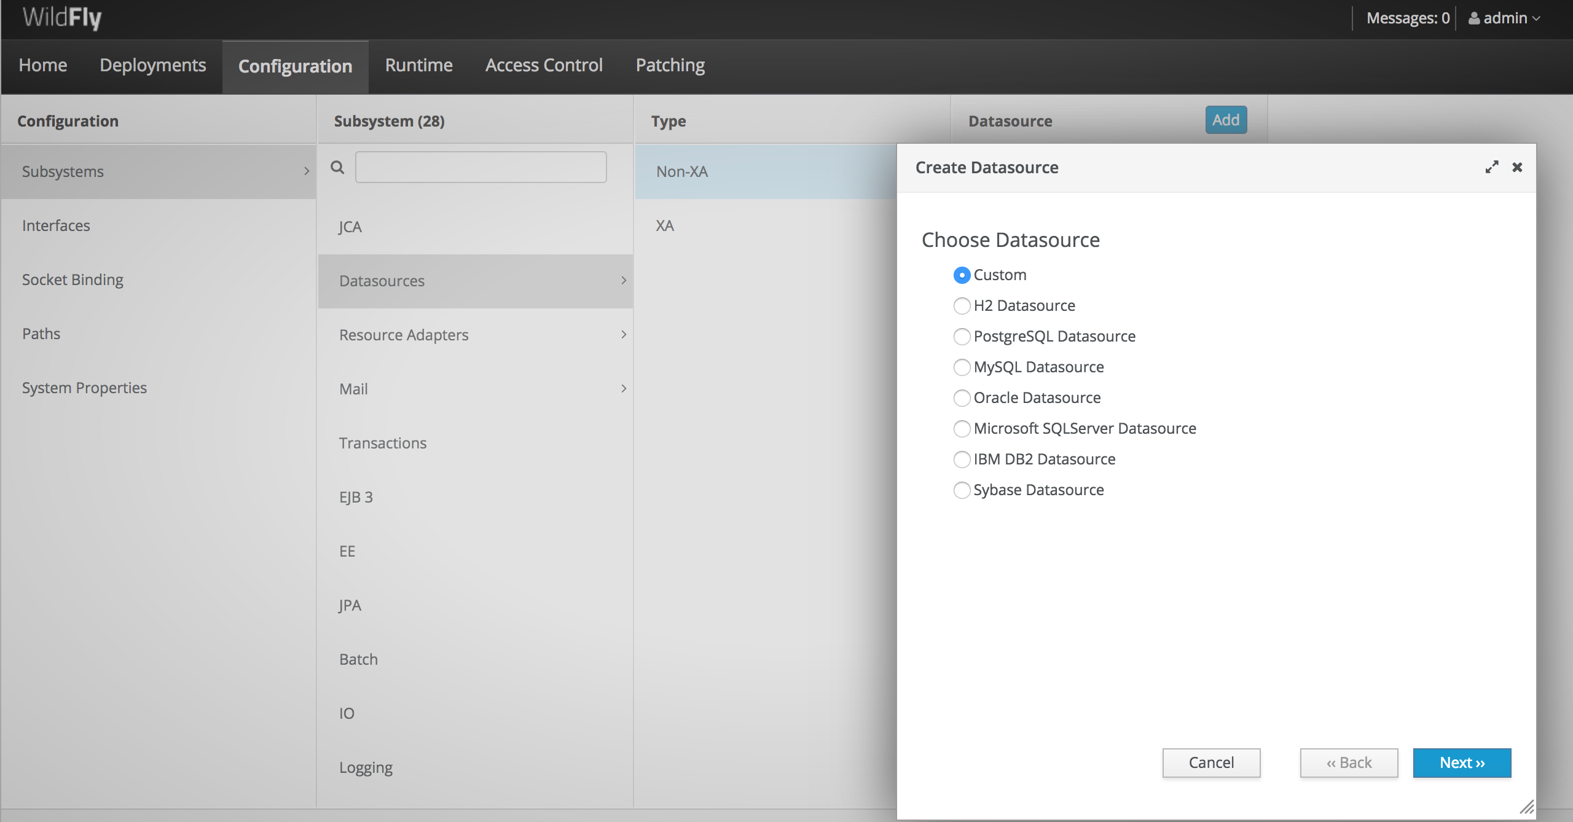Click the Back button
The width and height of the screenshot is (1573, 822).
click(x=1349, y=763)
